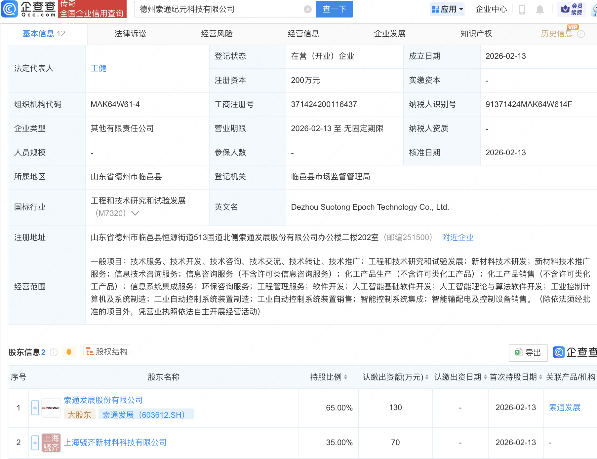Click the mobile phone icon in top bar

click(x=522, y=9)
